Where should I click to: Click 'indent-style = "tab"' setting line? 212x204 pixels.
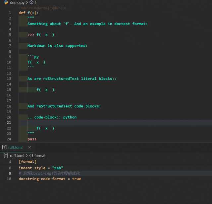tap(41, 168)
